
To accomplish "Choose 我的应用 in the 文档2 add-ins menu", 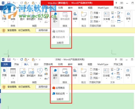I will [58, 94].
